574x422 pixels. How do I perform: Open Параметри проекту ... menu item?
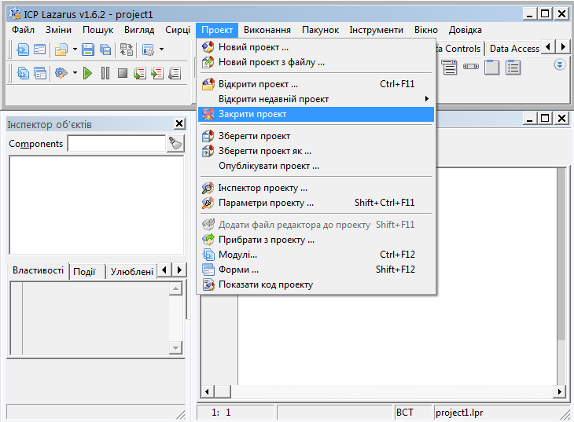tap(316, 203)
